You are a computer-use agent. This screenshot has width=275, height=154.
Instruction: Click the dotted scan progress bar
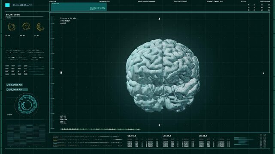tap(100, 129)
